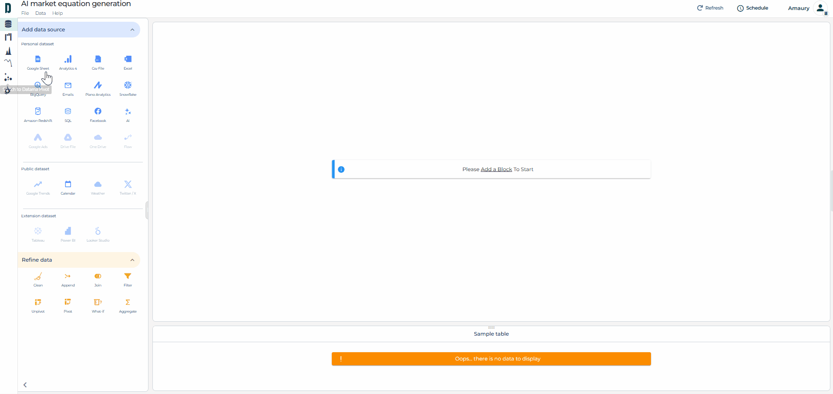The height and width of the screenshot is (394, 833).
Task: Pick the Piano Analytics source
Action: (98, 86)
